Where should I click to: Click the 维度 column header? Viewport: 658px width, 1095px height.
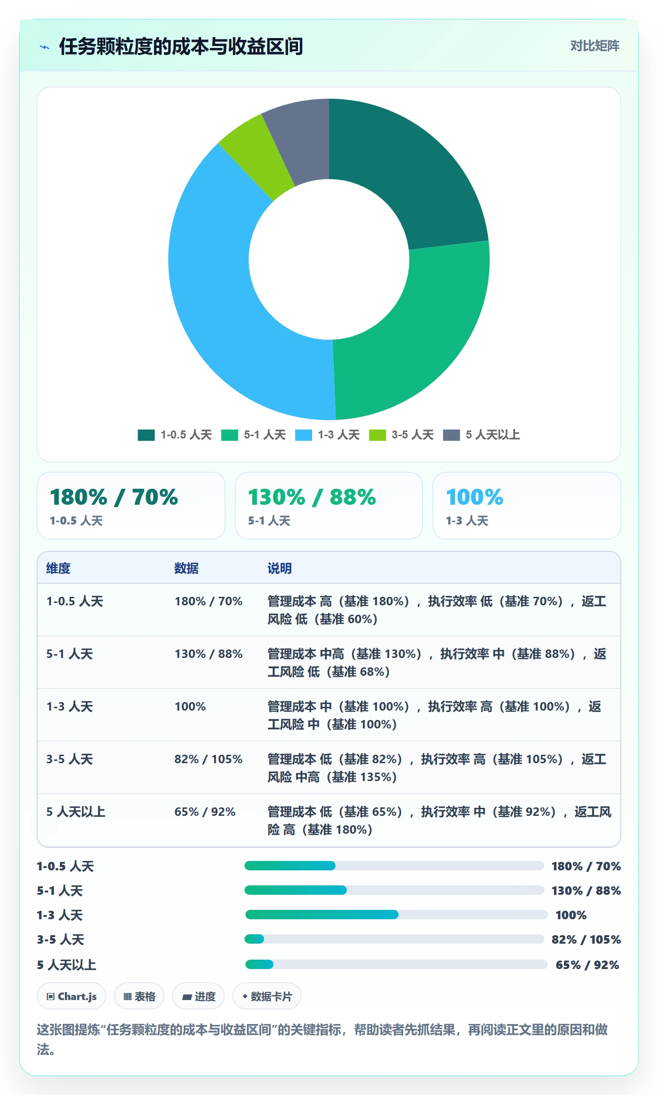58,568
